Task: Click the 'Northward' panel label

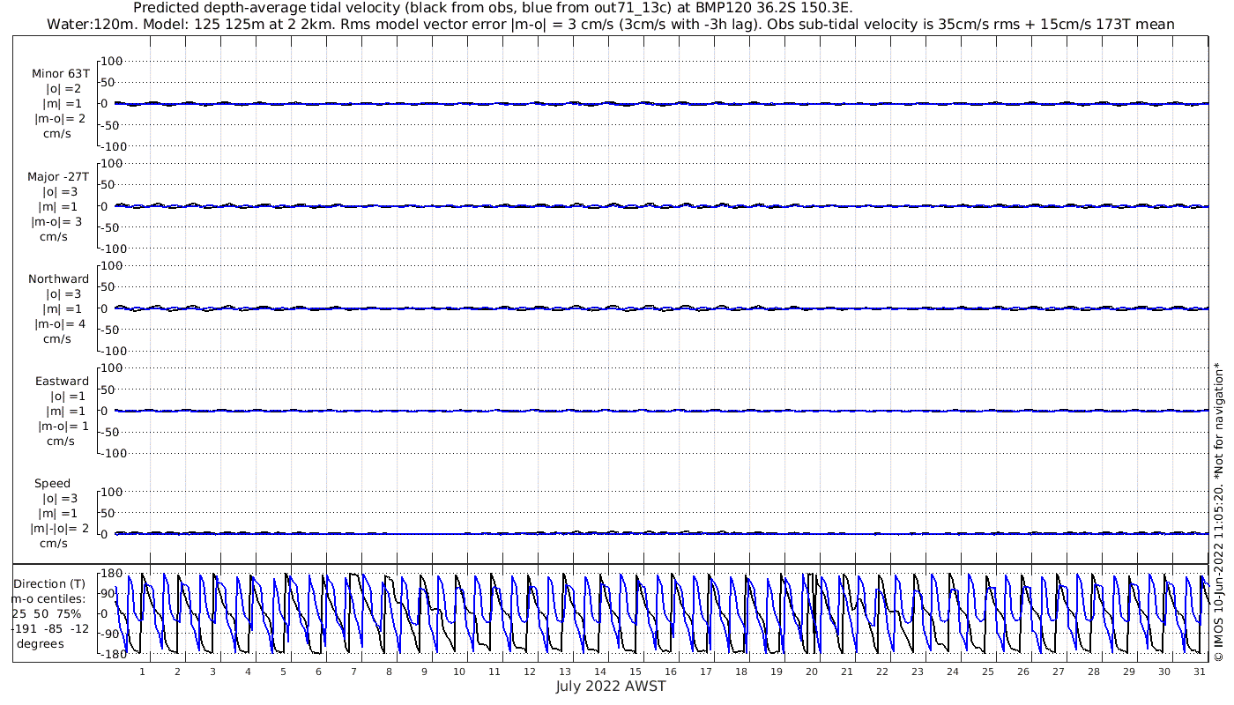Action: click(x=59, y=279)
